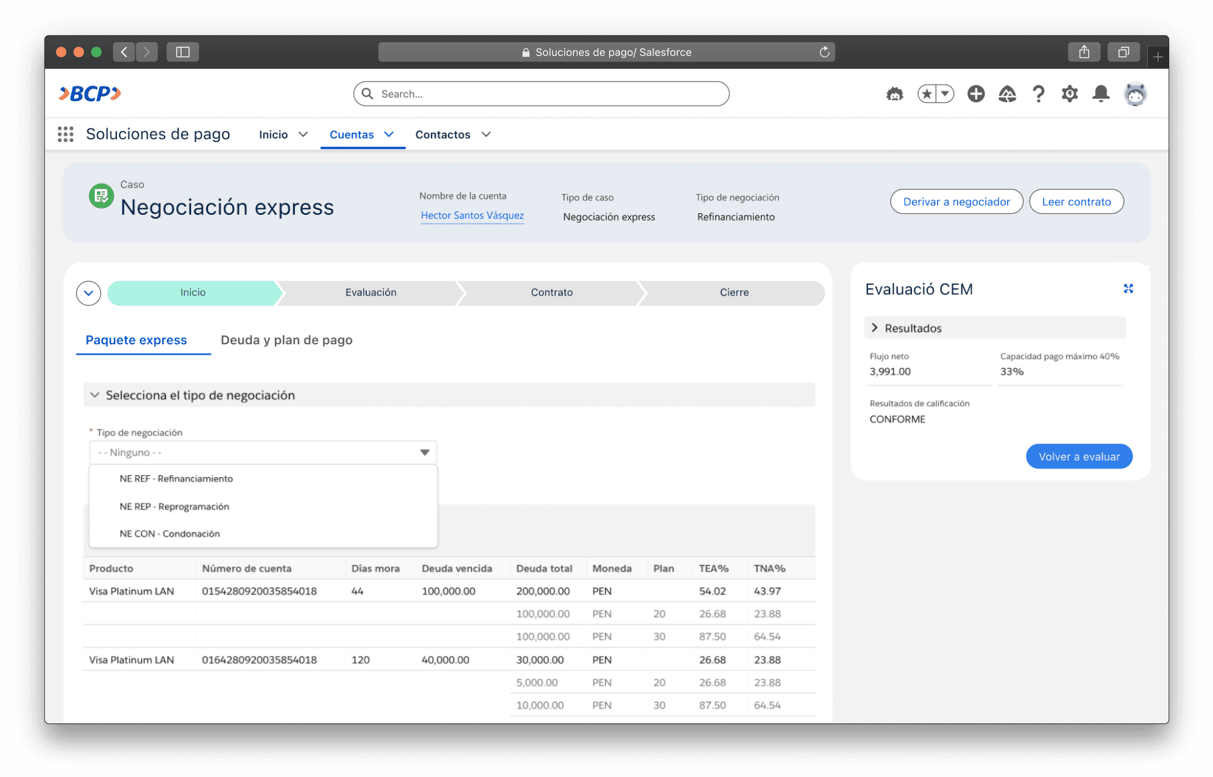Viewport: 1213px width, 777px height.
Task: Click the help question mark icon
Action: 1038,93
